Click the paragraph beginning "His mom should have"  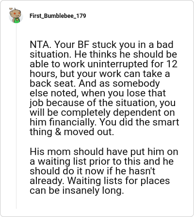click(104, 171)
